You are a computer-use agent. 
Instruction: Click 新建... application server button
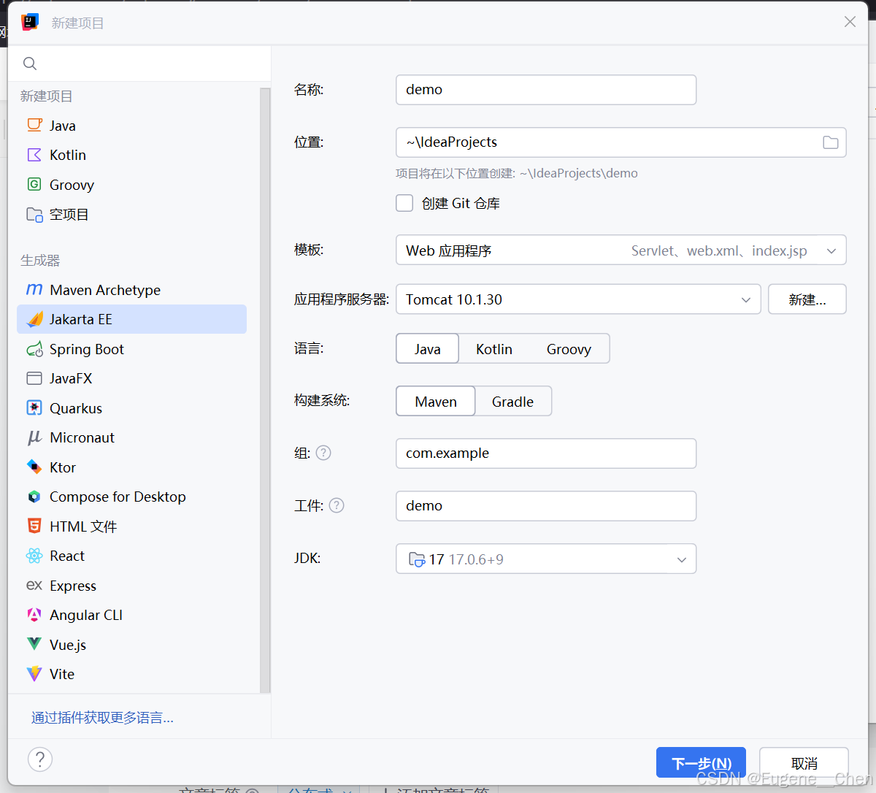point(807,299)
